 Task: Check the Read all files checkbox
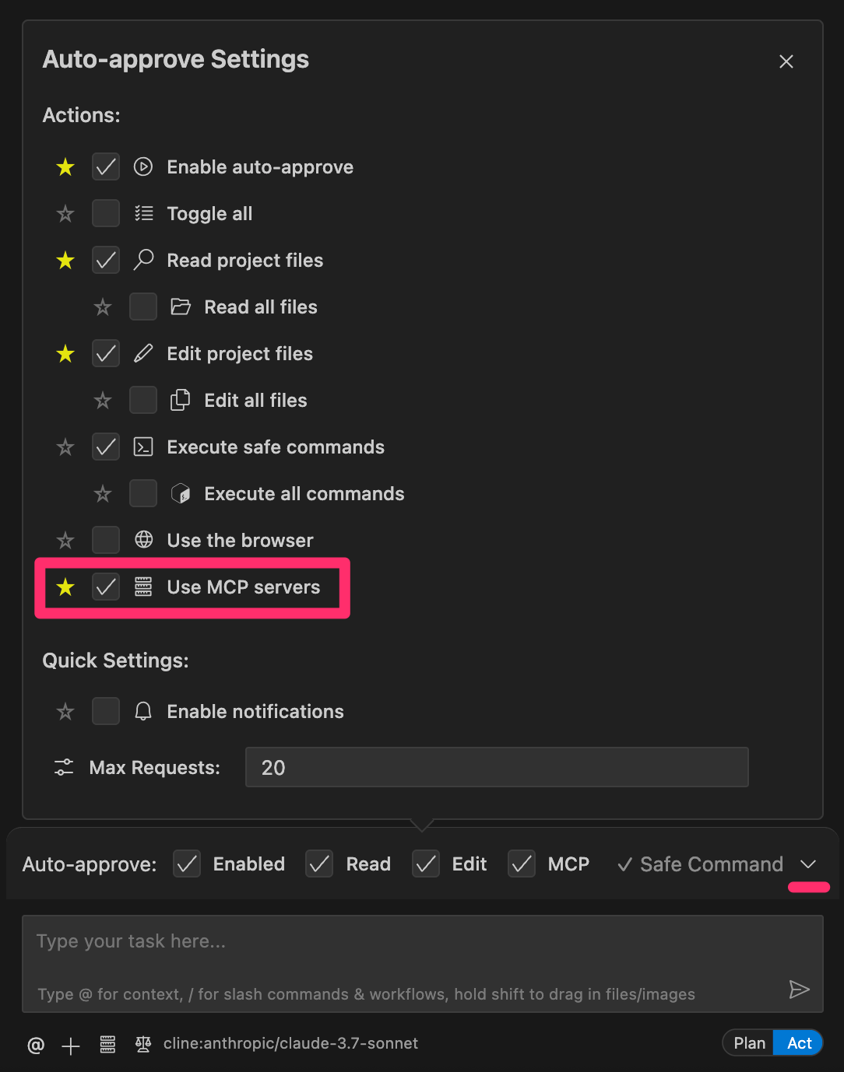pos(143,307)
